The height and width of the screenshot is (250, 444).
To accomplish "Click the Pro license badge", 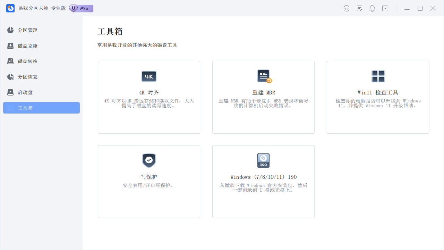I will (x=80, y=8).
